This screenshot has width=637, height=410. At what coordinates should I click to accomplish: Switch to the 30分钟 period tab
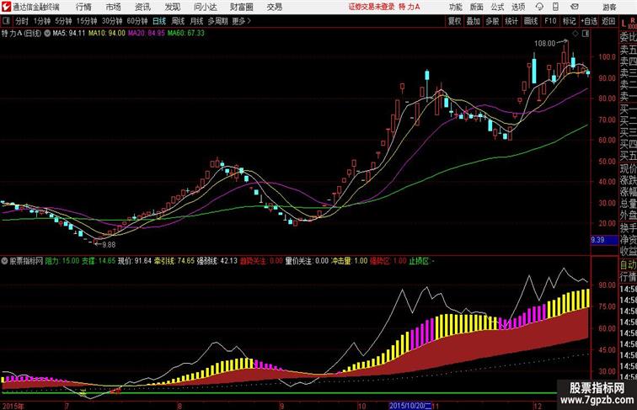pyautogui.click(x=112, y=21)
